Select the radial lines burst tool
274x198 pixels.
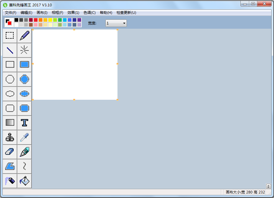tap(24, 50)
